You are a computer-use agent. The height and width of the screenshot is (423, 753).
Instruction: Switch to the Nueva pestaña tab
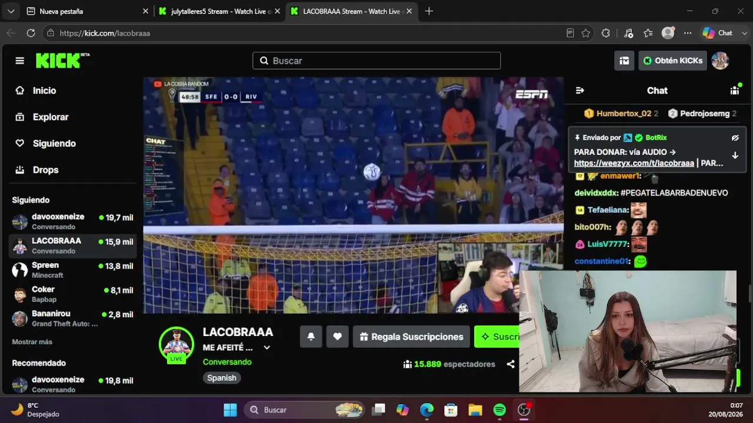tap(87, 11)
